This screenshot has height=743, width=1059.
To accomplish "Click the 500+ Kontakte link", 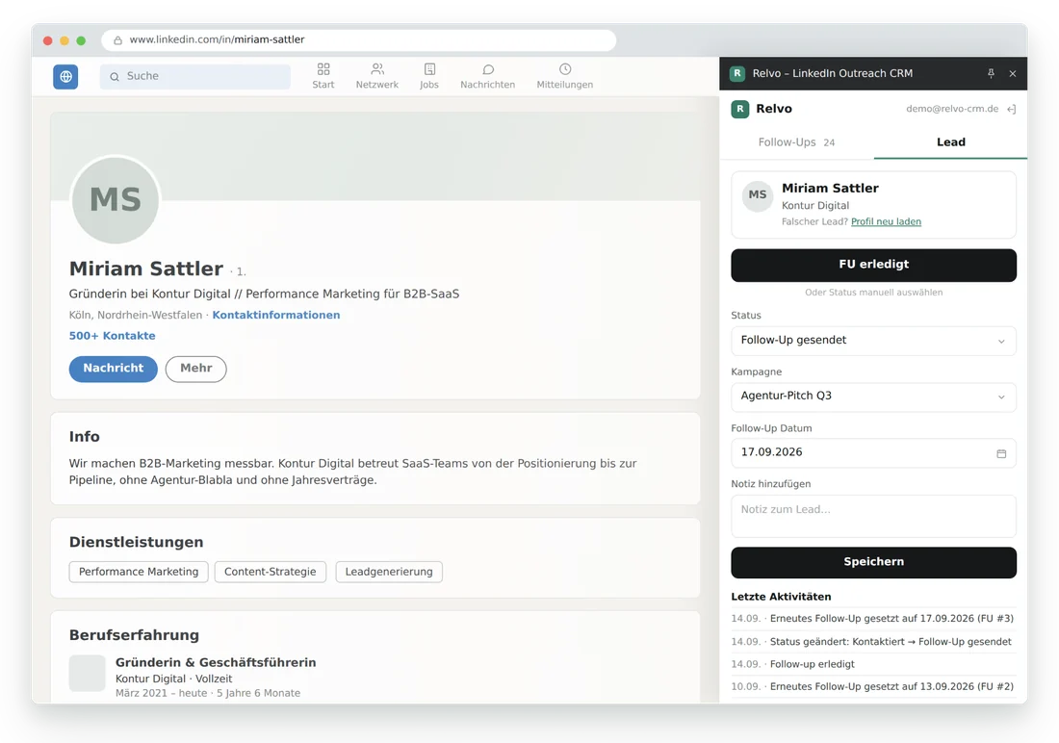I will [112, 336].
